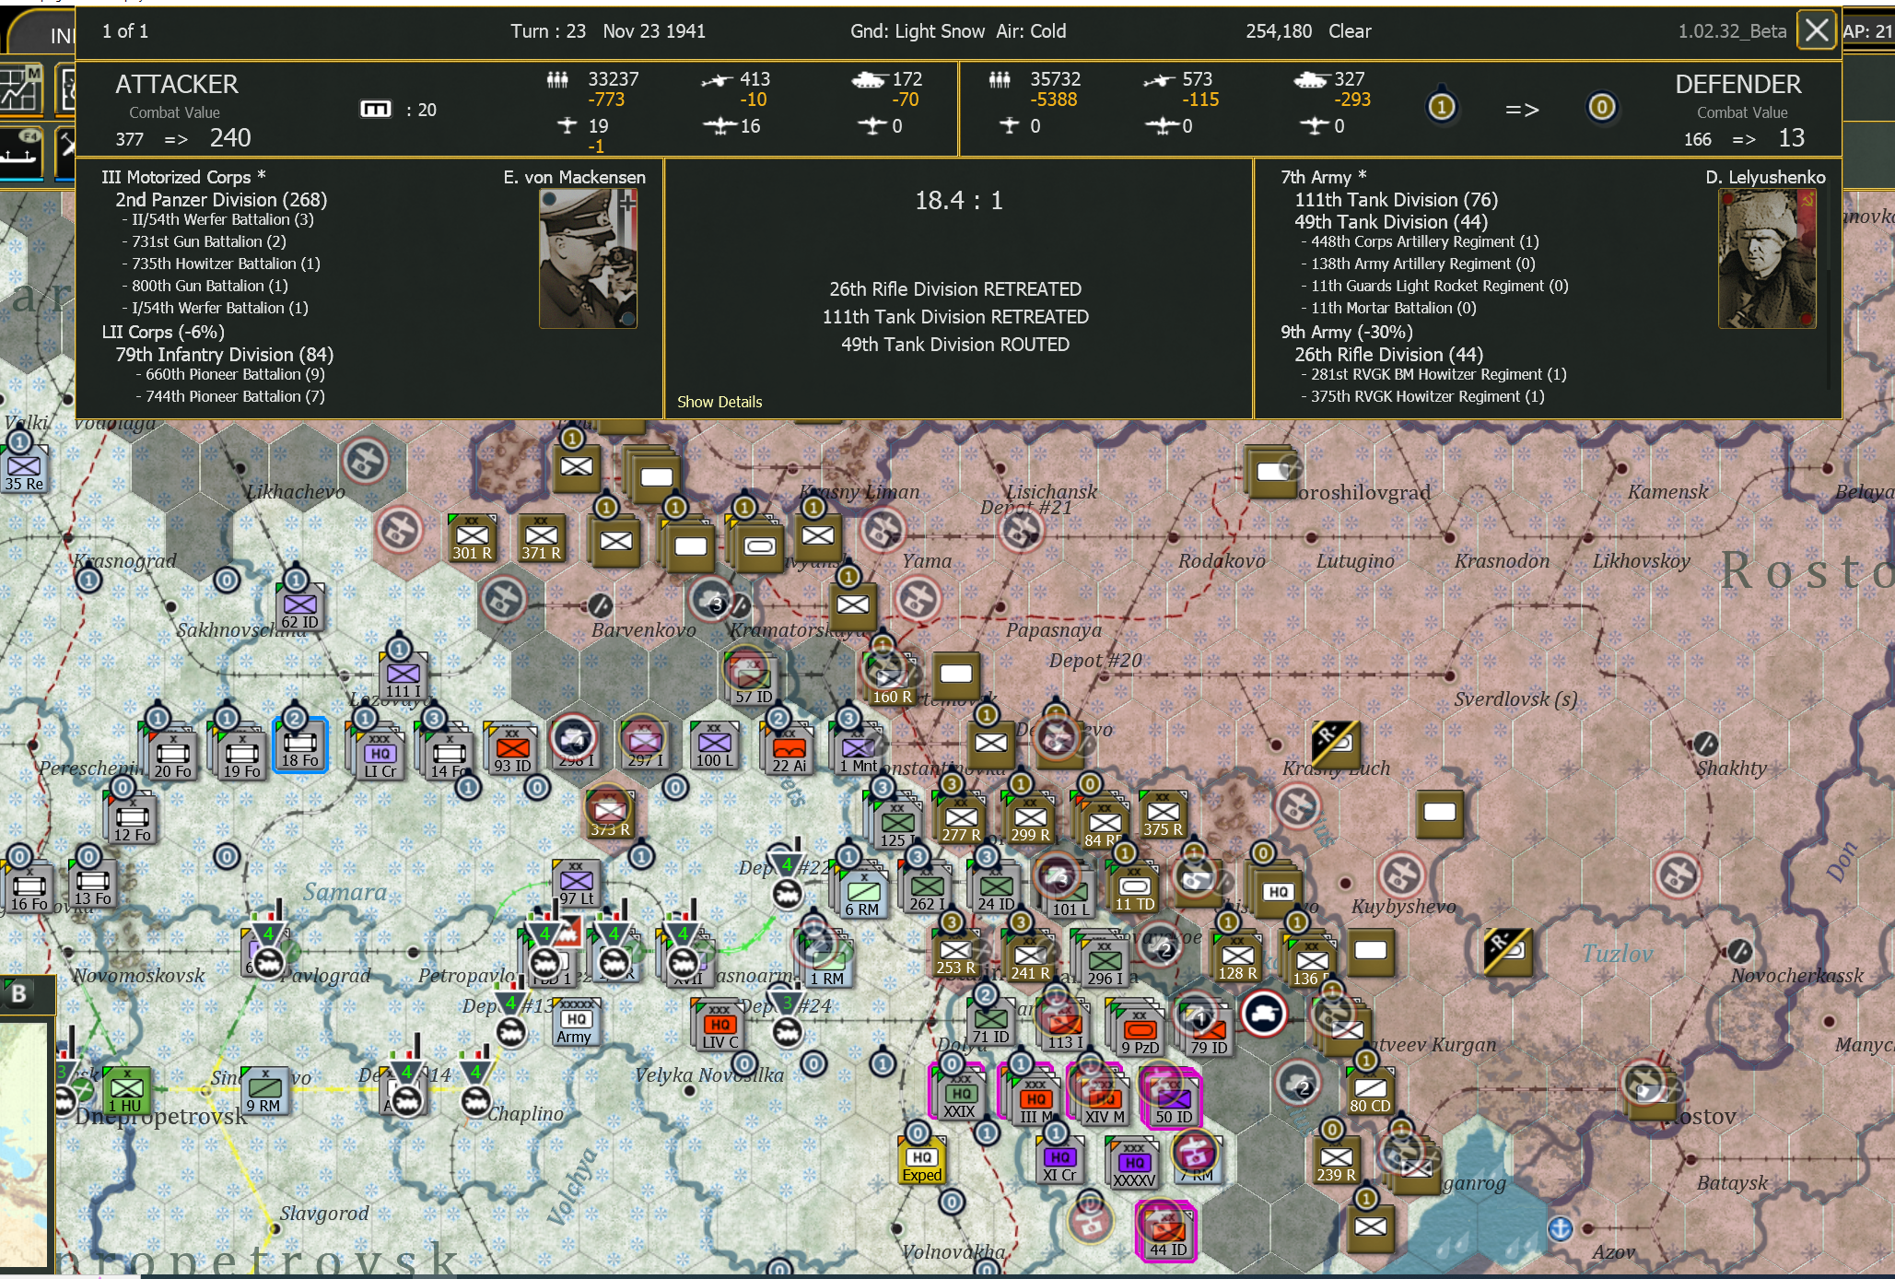Open 26th Rifle Division (44) defender entry

click(1388, 354)
